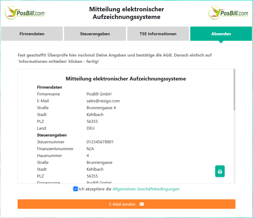The image size is (253, 218).
Task: Click the right PosBill.com logo
Action: coord(228,12)
